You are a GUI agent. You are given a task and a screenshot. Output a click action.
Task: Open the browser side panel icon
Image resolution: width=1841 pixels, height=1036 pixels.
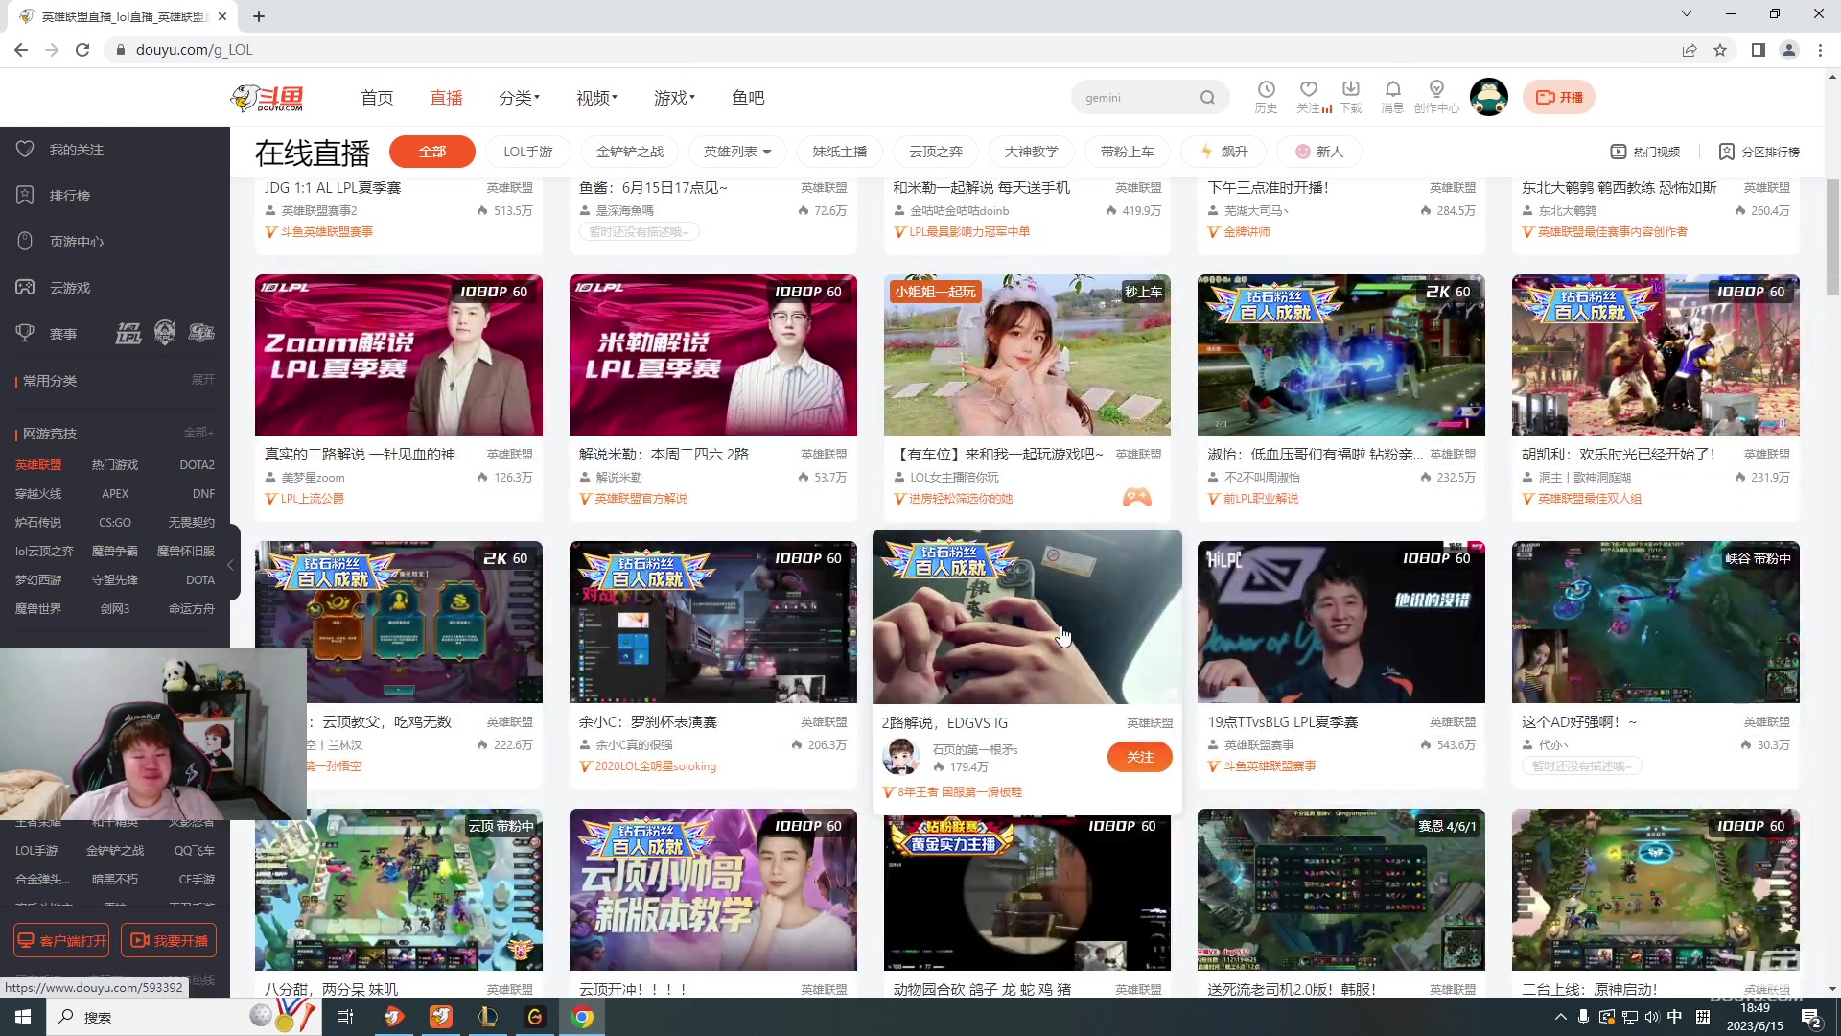coord(1758,50)
